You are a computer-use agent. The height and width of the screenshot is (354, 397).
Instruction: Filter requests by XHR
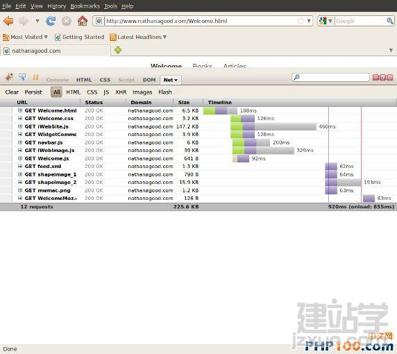pos(121,92)
